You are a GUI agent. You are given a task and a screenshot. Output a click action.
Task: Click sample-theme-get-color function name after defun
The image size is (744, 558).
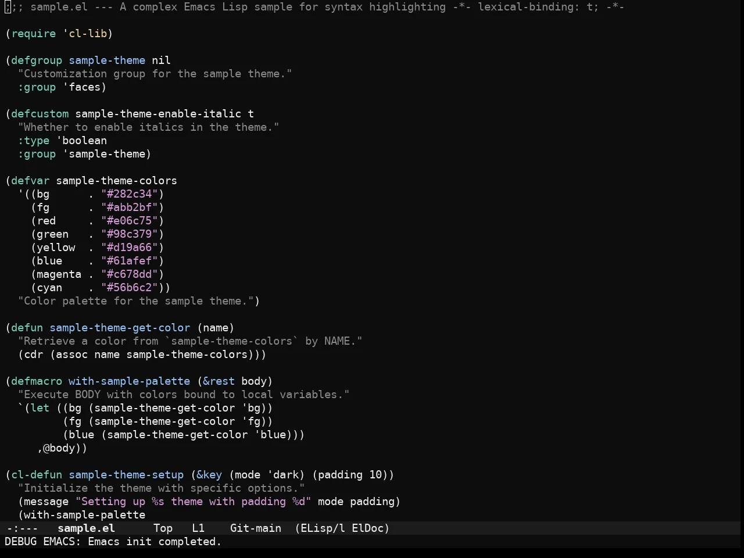tap(120, 328)
